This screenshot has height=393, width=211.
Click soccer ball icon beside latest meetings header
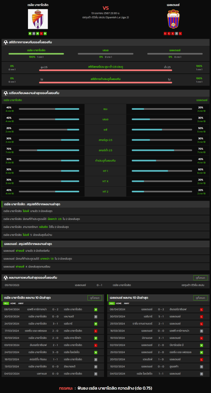[6, 278]
